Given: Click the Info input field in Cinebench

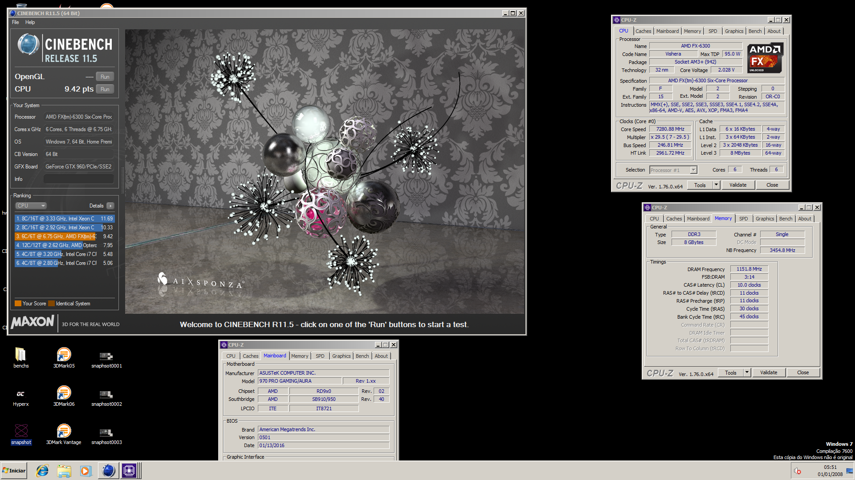Looking at the screenshot, I should pos(78,179).
